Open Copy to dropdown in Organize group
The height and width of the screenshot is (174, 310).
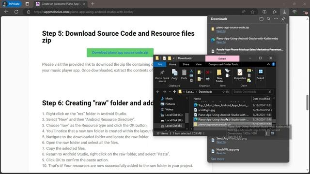pos(200,79)
